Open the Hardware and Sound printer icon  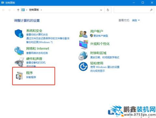click(19, 62)
